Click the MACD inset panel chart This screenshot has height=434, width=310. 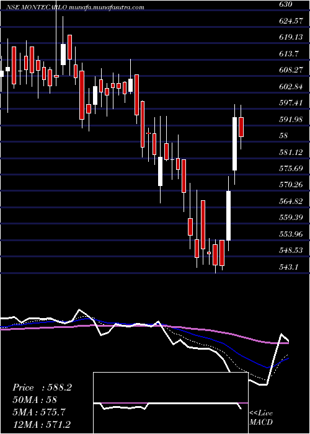pyautogui.click(x=170, y=403)
